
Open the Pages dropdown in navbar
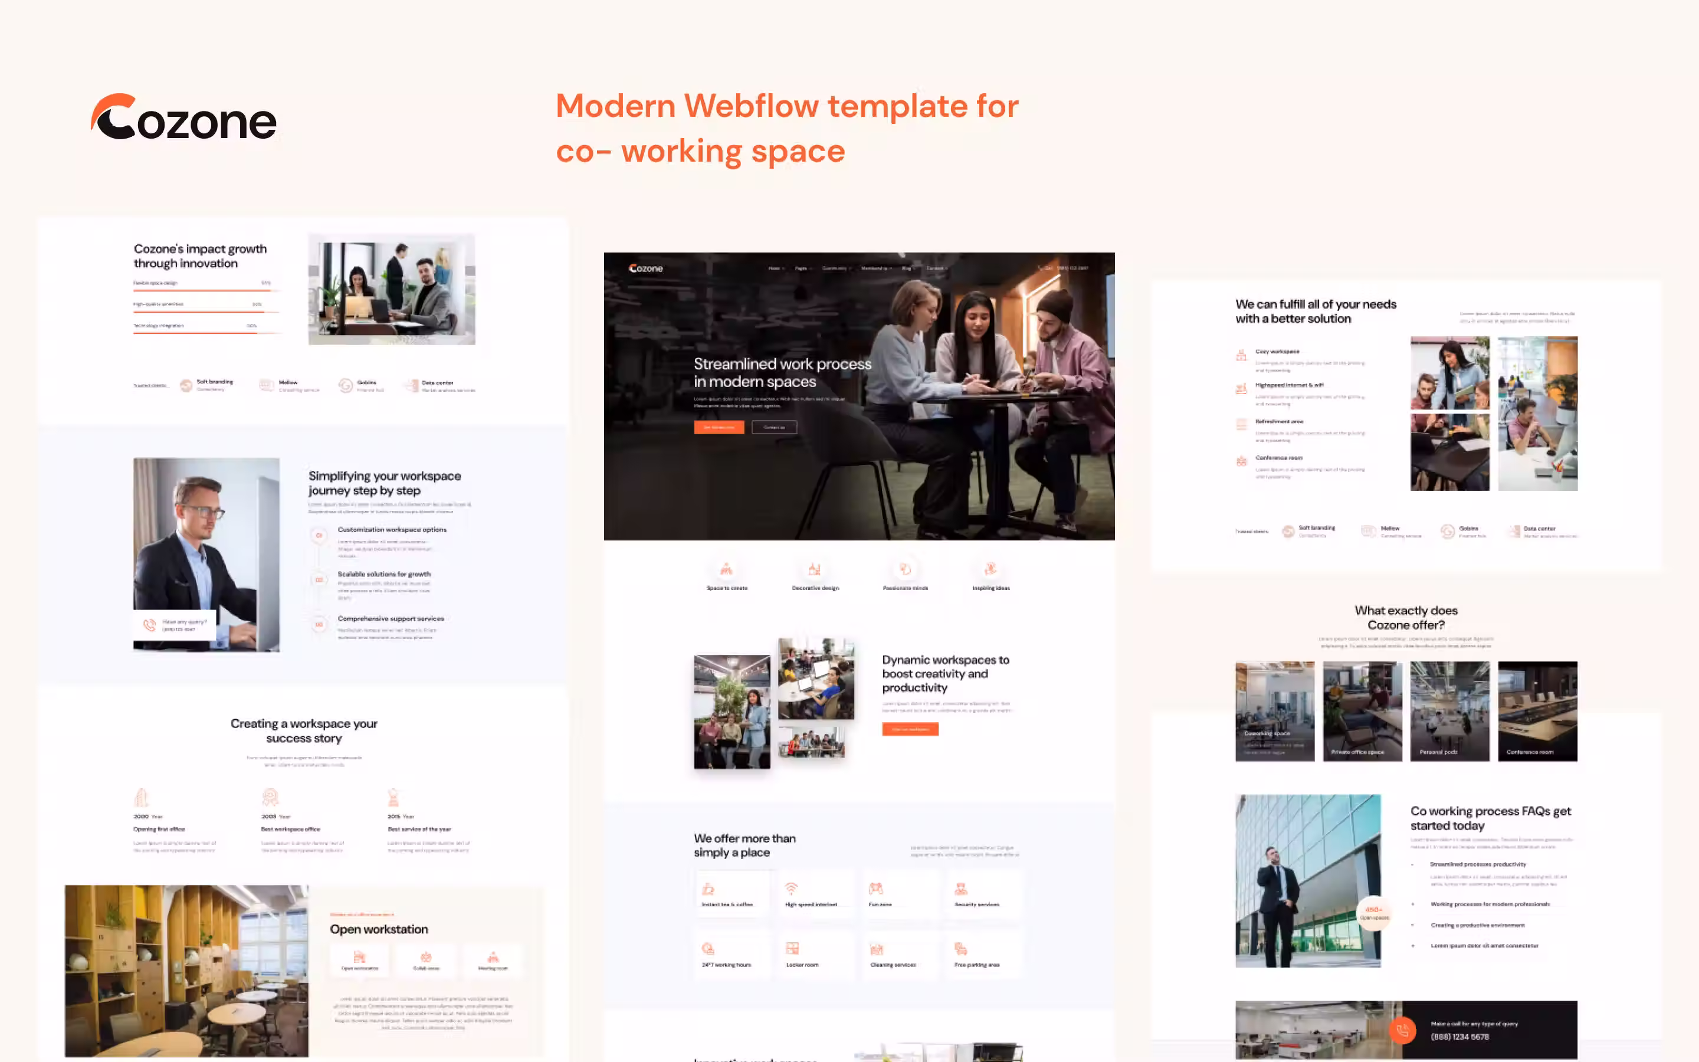coord(802,268)
